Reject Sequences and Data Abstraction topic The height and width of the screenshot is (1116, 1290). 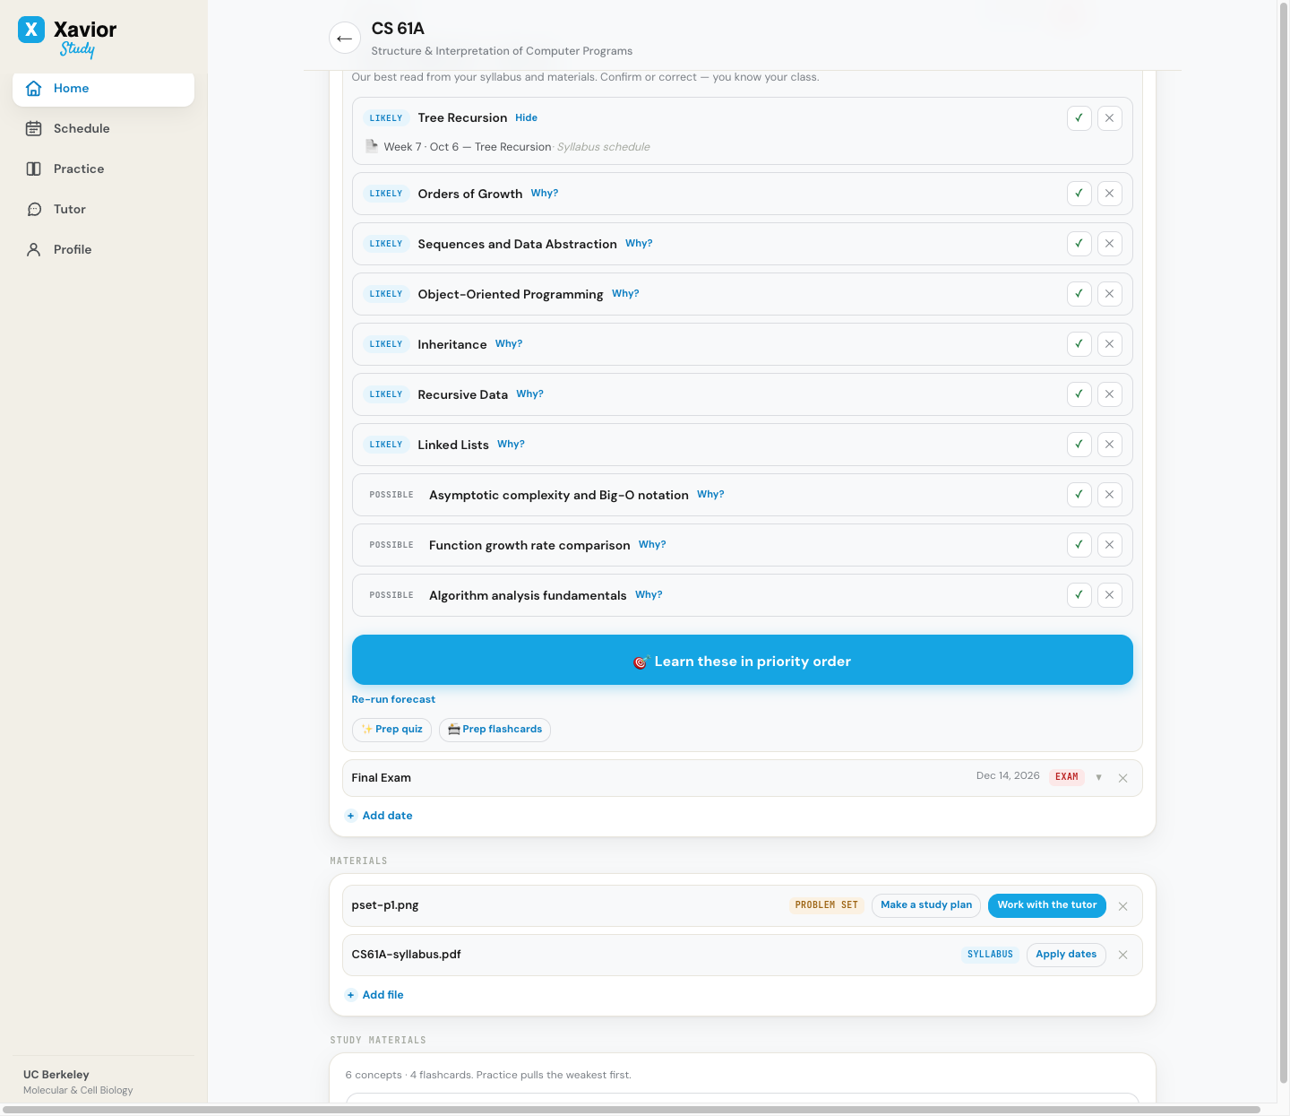point(1109,244)
